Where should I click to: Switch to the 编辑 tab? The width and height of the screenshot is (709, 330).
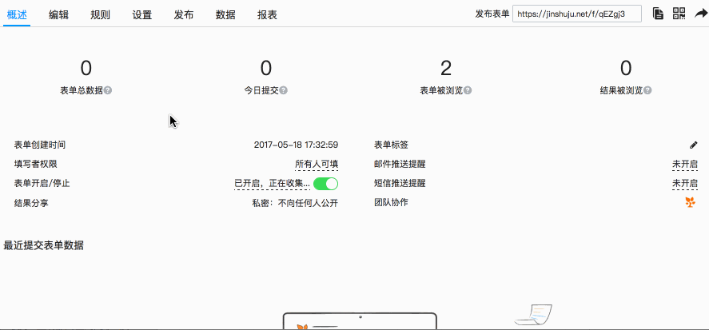point(58,14)
